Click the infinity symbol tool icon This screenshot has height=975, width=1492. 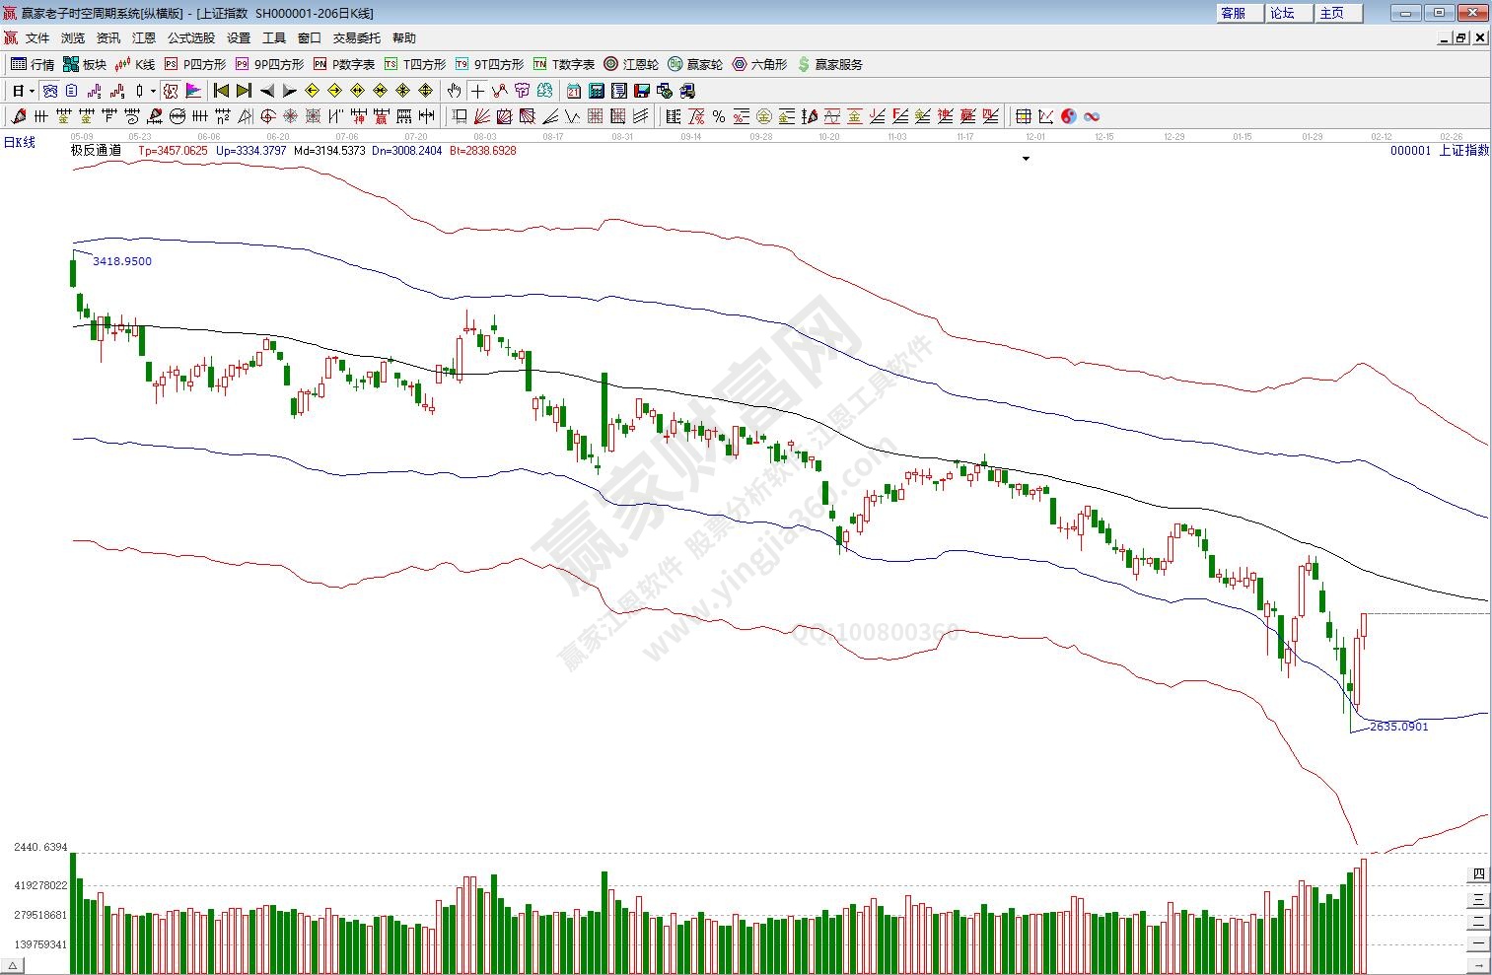click(1092, 116)
